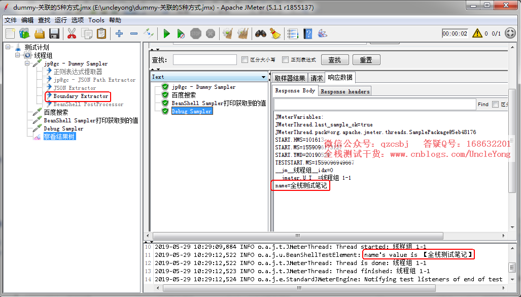
Task: Click the Toggle enable/disable icon
Action: (x=149, y=34)
